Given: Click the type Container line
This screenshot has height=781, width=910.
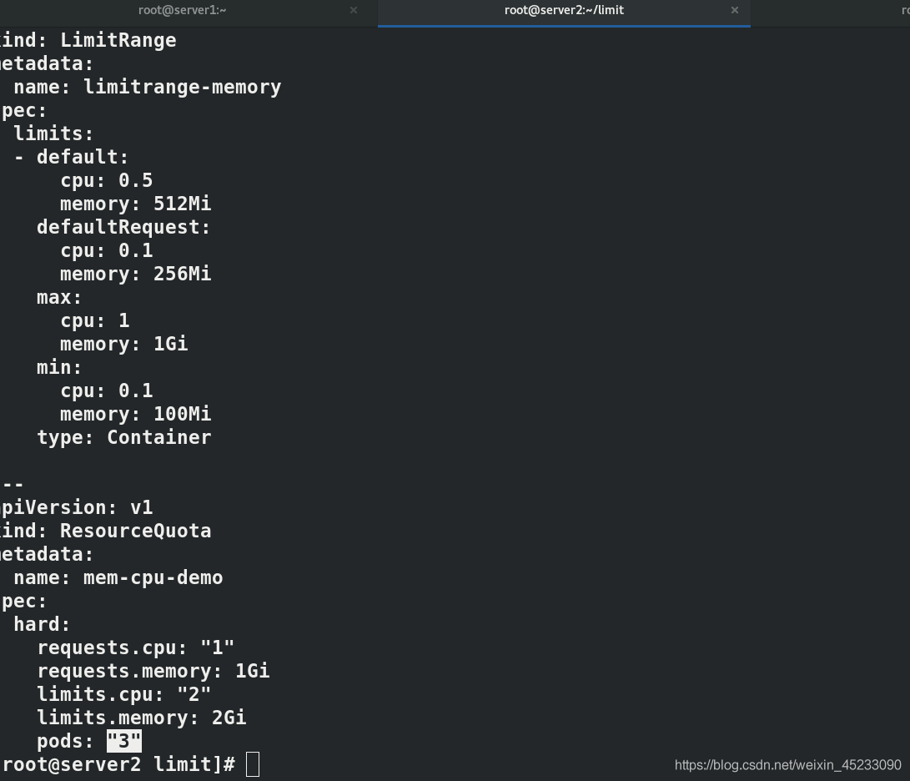Looking at the screenshot, I should 124,437.
